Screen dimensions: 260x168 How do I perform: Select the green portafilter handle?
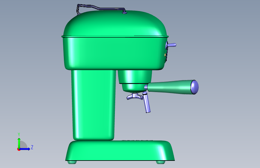[169, 87]
